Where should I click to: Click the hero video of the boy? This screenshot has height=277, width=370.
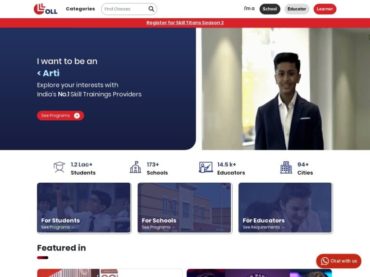pos(286,89)
